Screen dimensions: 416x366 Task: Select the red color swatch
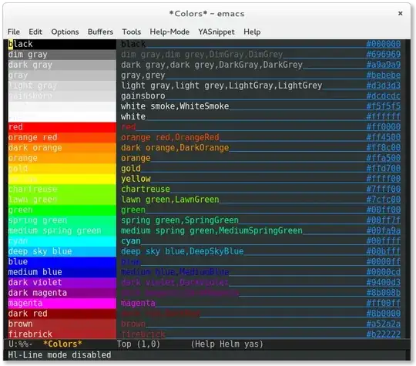coord(62,127)
